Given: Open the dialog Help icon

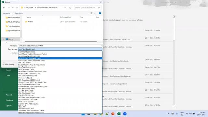Looking at the screenshot, I should pos(100,13).
